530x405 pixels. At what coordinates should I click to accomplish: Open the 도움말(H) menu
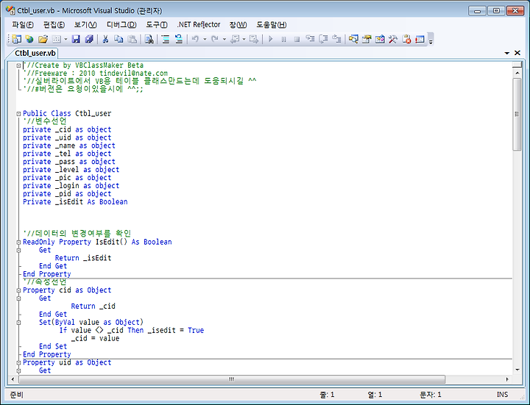pyautogui.click(x=271, y=25)
